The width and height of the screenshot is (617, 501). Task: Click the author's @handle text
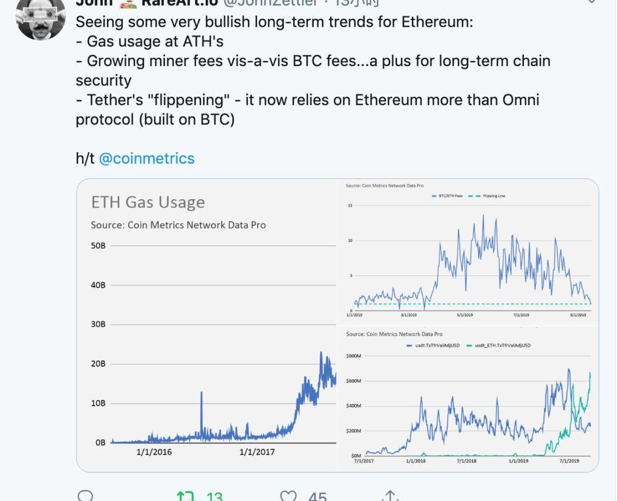pos(269,3)
